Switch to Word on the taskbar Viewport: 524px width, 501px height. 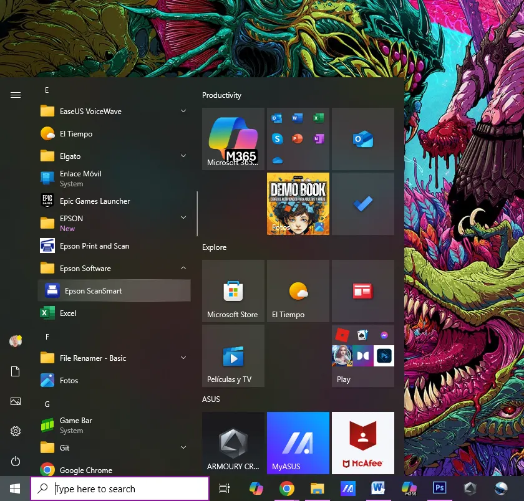point(378,489)
